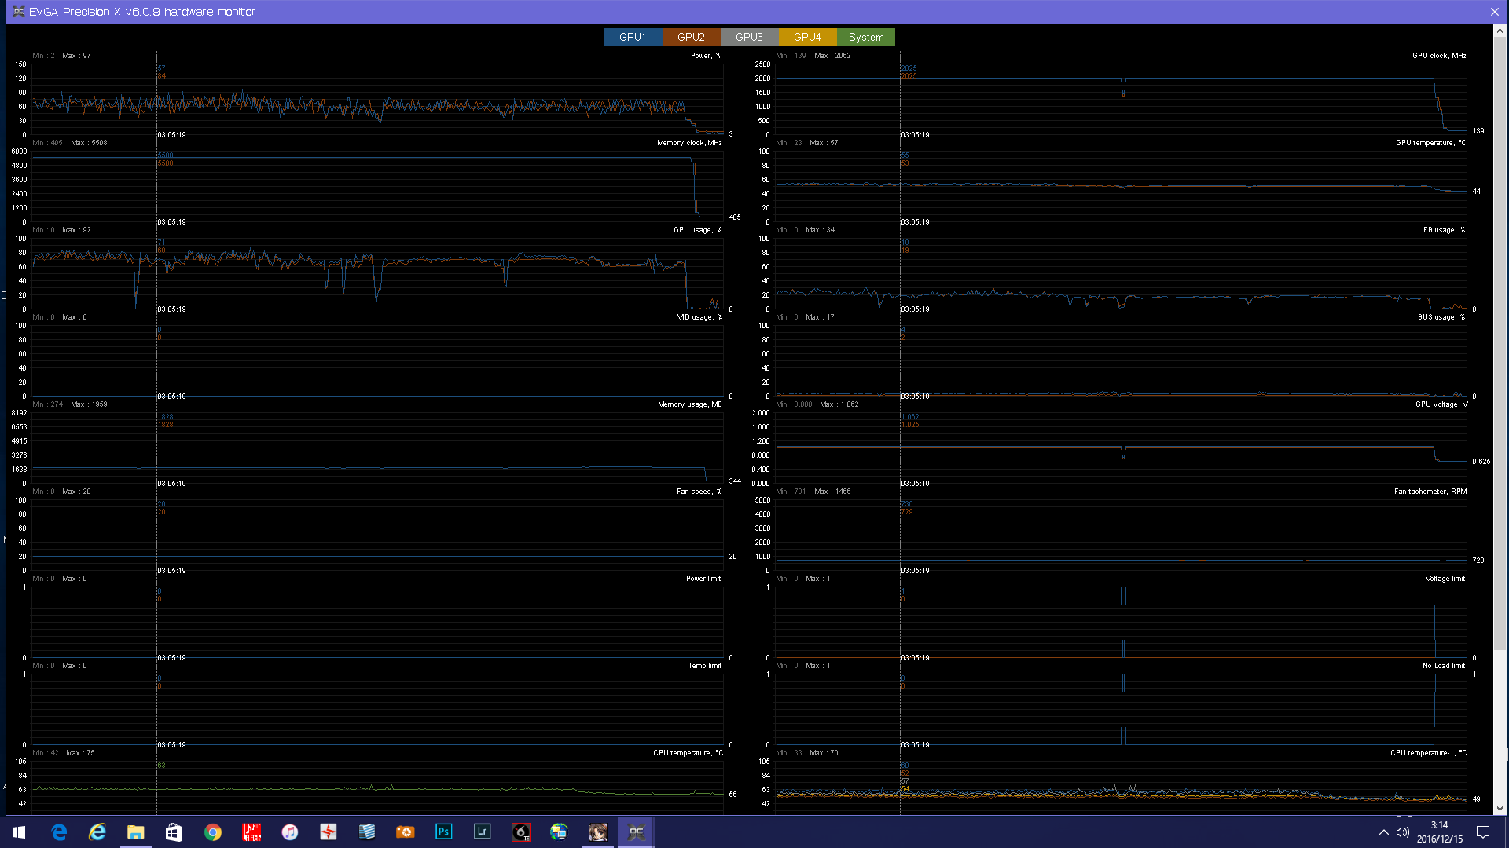
Task: Open iTunes from the taskbar
Action: tap(290, 832)
